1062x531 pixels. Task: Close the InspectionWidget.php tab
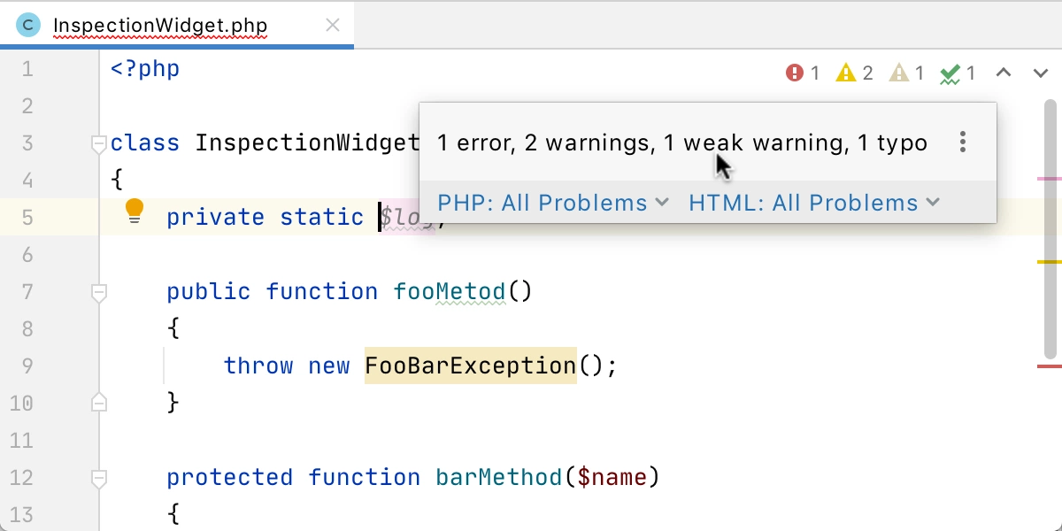[x=333, y=26]
